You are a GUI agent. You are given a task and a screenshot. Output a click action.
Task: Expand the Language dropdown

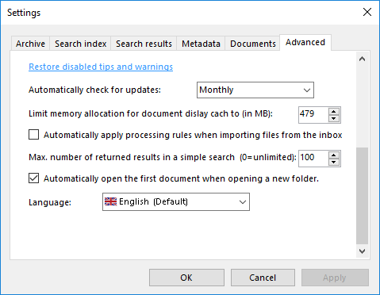click(x=176, y=201)
